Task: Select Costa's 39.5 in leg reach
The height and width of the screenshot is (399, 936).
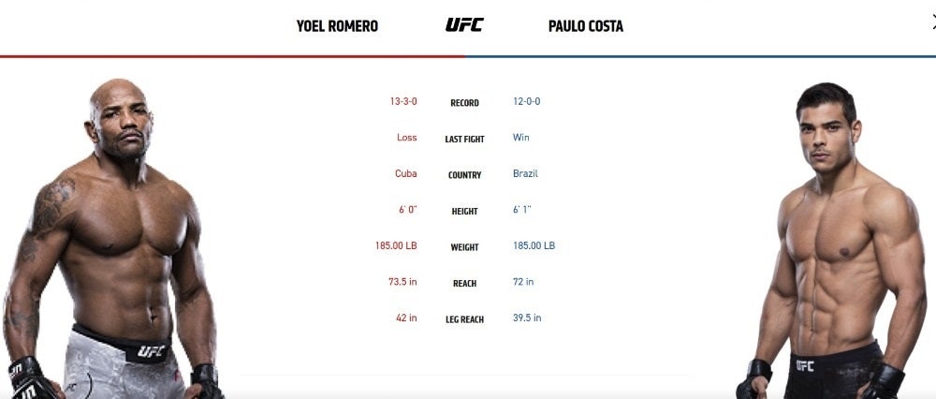Action: pyautogui.click(x=527, y=318)
